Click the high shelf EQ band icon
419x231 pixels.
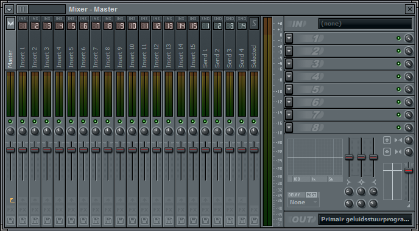373,182
